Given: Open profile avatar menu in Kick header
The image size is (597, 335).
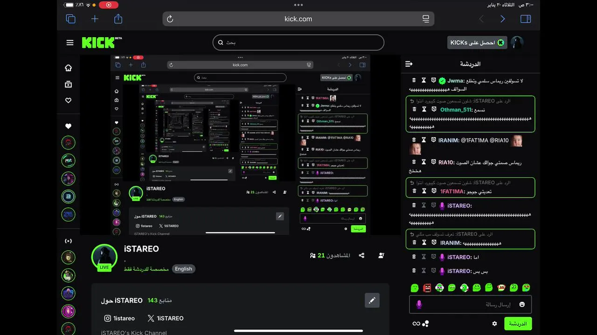Looking at the screenshot, I should pos(517,42).
